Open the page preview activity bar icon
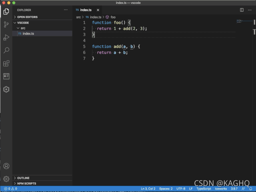Screen dimensions: 256x192 pyautogui.click(x=6, y=76)
